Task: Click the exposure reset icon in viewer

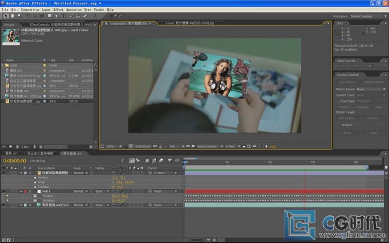Action: [266, 147]
